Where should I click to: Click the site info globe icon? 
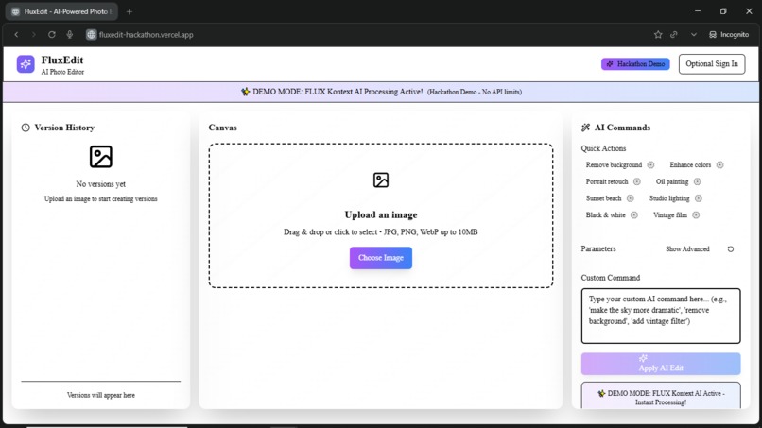91,35
